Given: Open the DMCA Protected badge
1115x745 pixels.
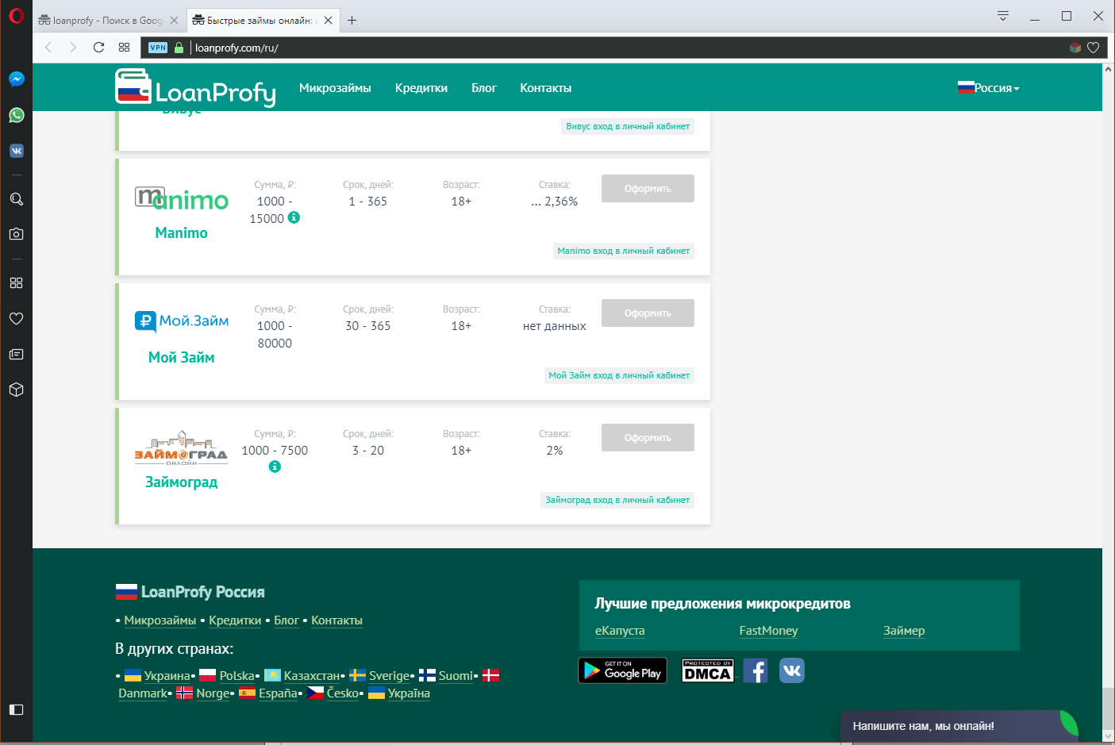Looking at the screenshot, I should click(707, 670).
